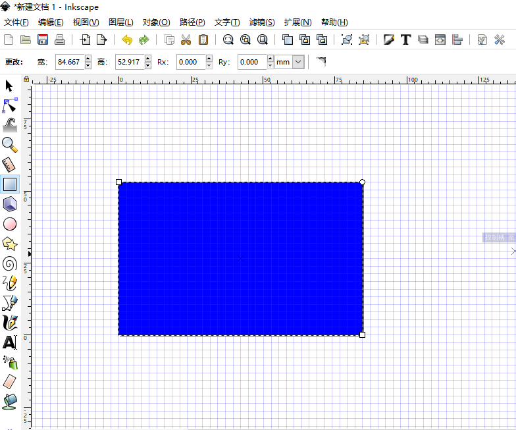Select the Eraser tool

10,382
